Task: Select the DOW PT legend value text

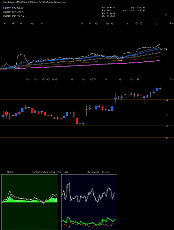Action: [x=15, y=16]
